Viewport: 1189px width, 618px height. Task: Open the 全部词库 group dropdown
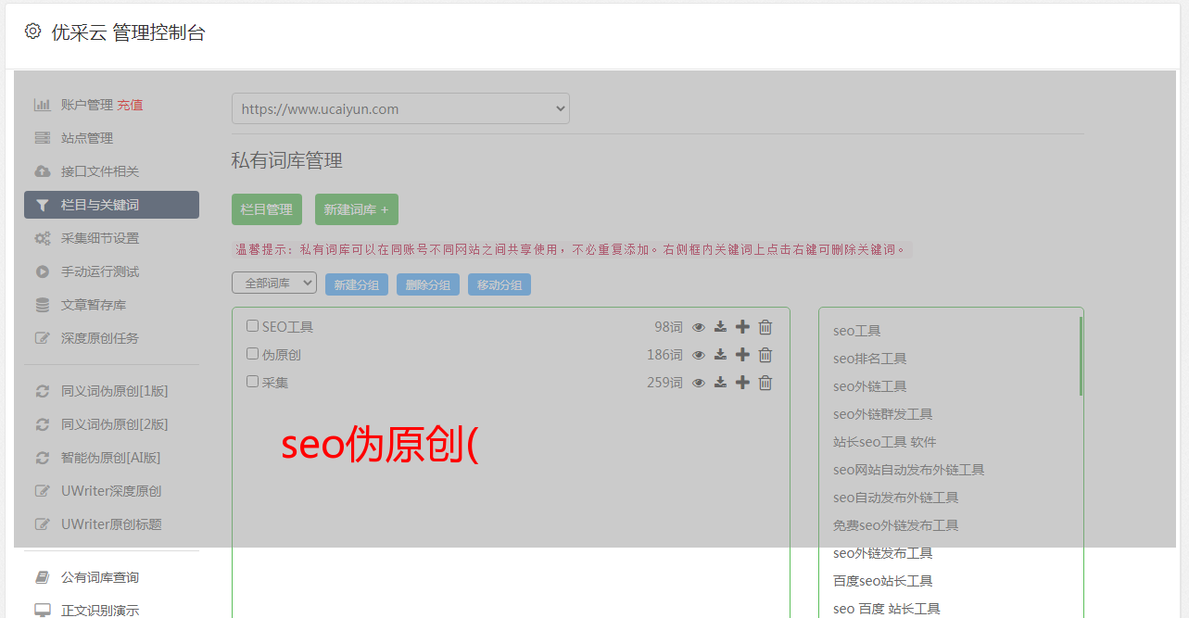click(x=274, y=284)
